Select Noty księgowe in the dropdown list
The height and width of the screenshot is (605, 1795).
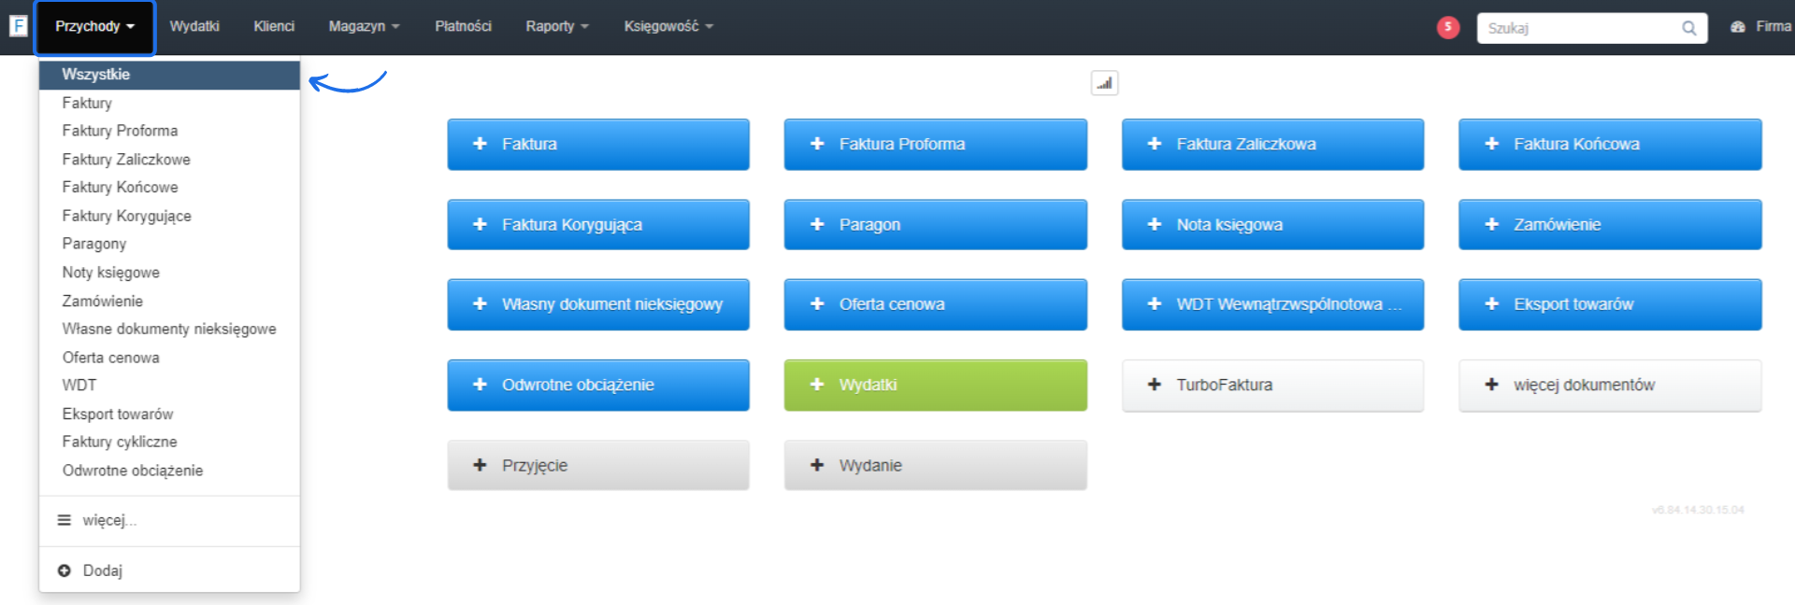169,273
